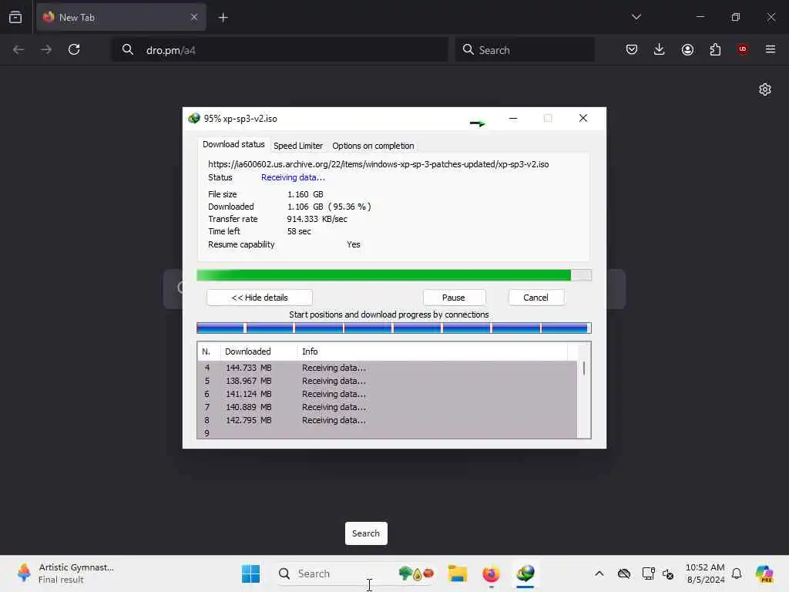This screenshot has width=789, height=592.
Task: Click the 1.160 GB file size value
Action: pos(305,194)
